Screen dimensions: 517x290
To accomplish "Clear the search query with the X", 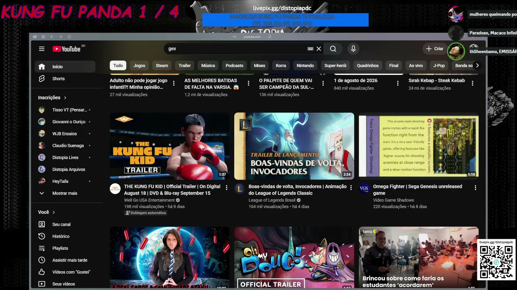I will point(319,49).
